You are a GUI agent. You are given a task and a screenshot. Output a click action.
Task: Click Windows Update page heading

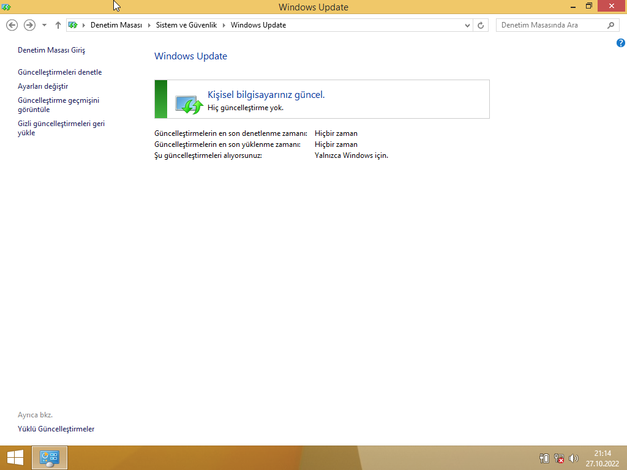191,56
